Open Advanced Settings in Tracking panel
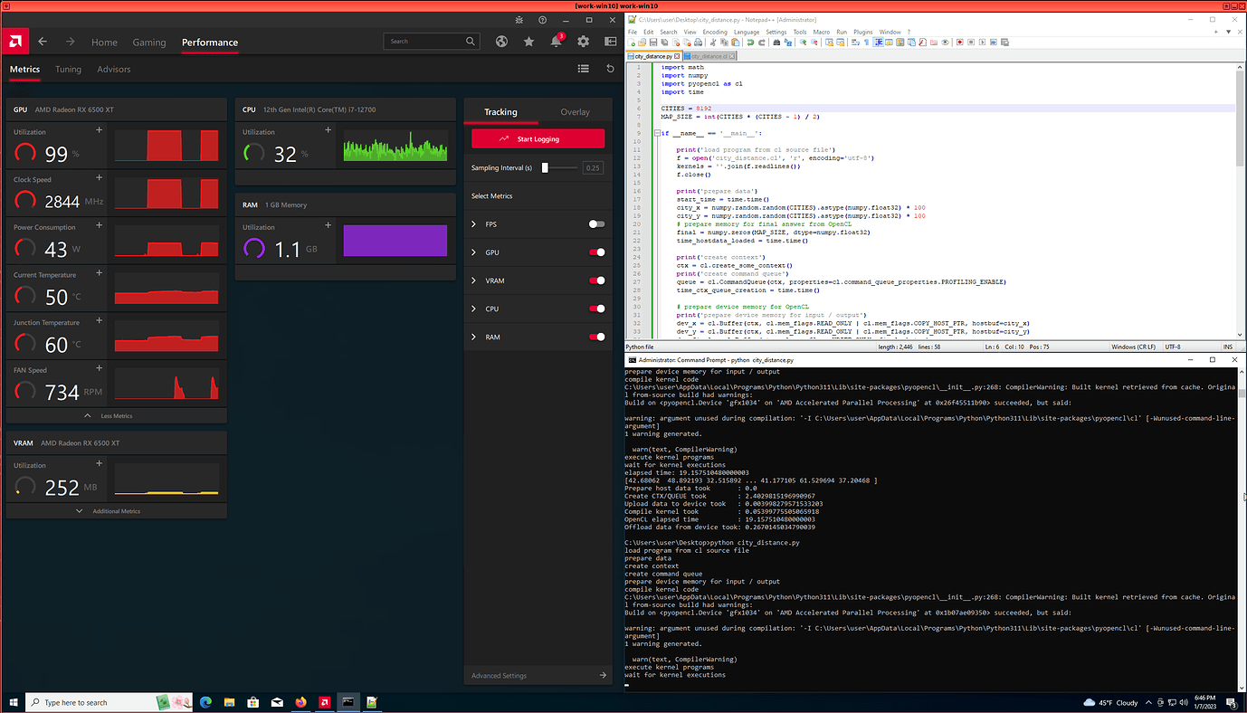This screenshot has height=713, width=1247. click(x=538, y=675)
